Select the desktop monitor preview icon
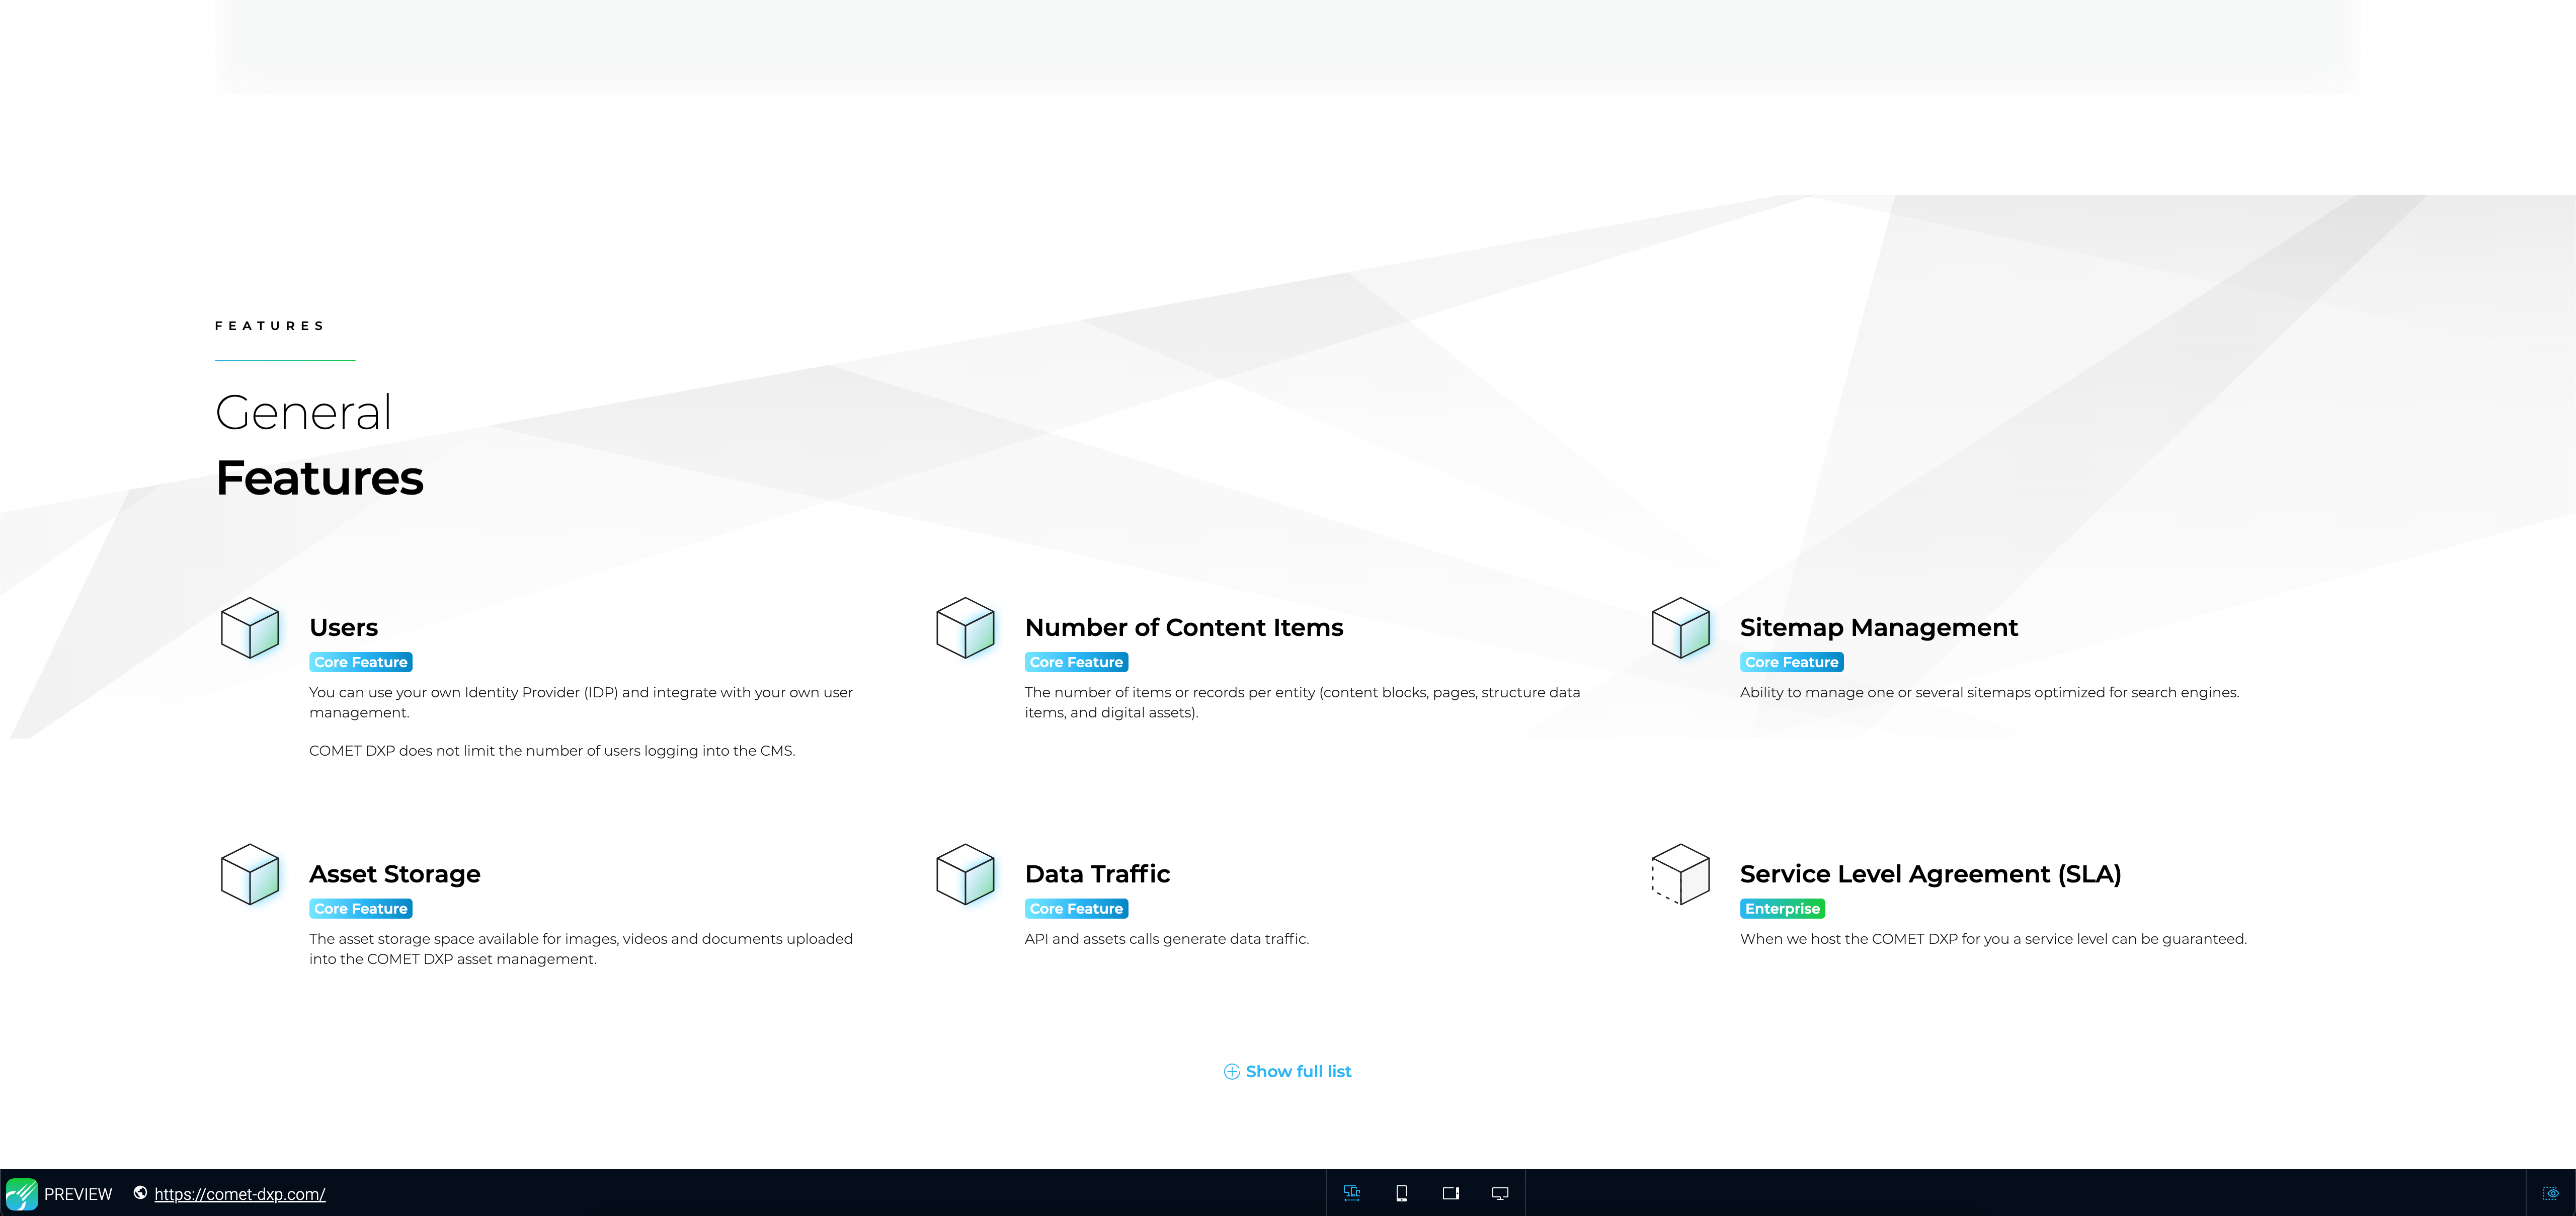The width and height of the screenshot is (2576, 1216). coord(1499,1193)
